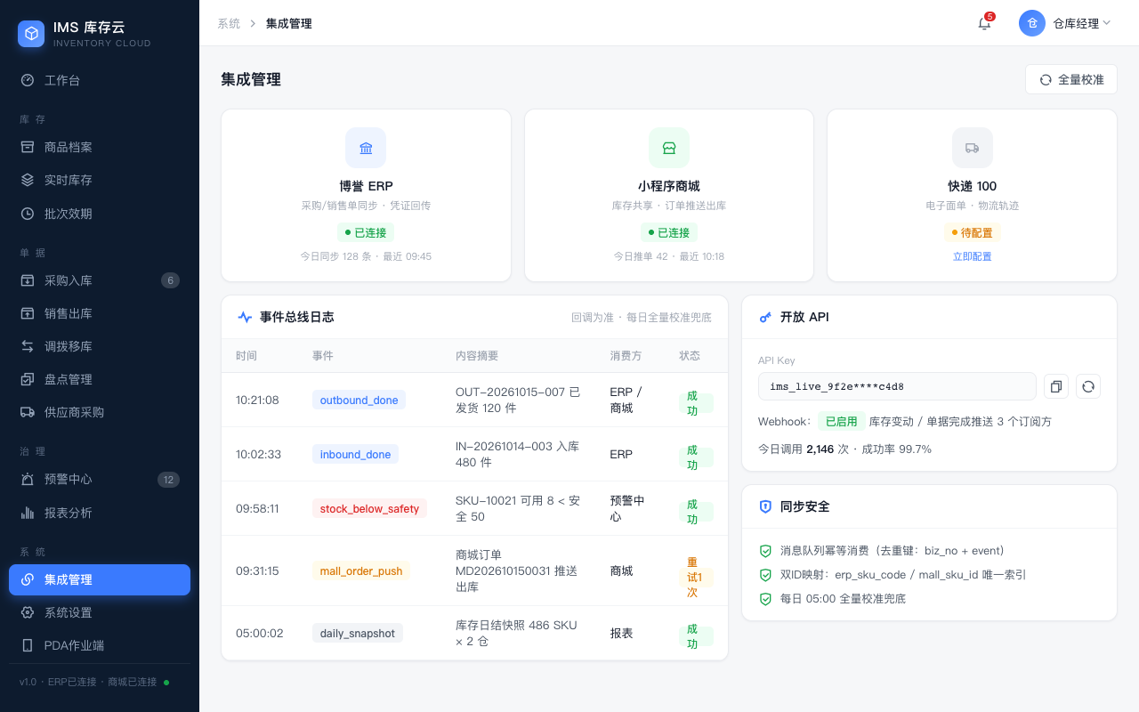
Task: Click the 10:21:08 timestamp in the event log
Action: click(257, 400)
